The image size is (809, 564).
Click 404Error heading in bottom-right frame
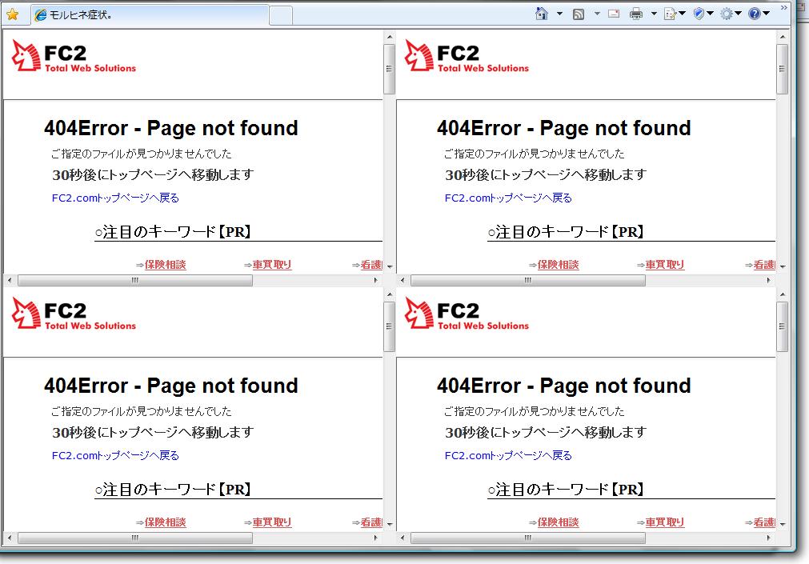tap(564, 386)
